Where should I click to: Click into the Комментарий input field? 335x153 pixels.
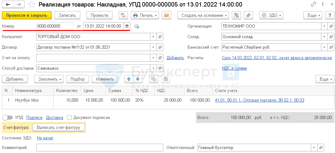click(x=99, y=148)
